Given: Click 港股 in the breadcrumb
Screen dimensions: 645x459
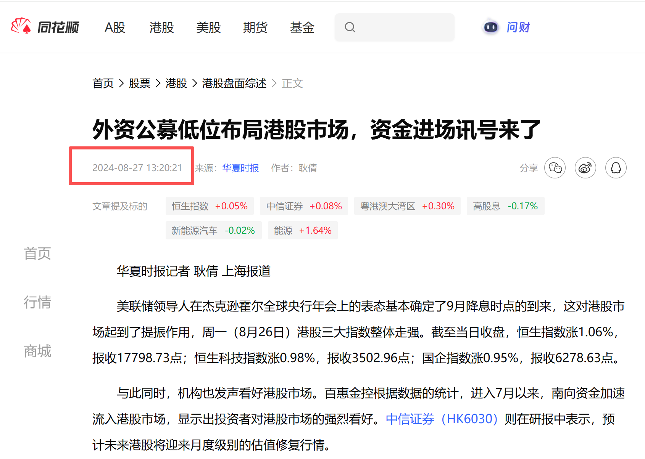Looking at the screenshot, I should click(176, 83).
